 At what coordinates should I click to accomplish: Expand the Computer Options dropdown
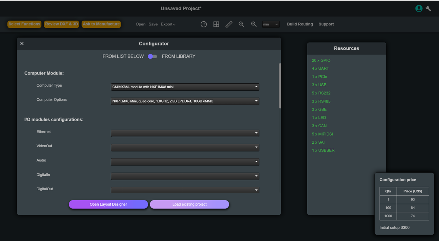coord(185,101)
